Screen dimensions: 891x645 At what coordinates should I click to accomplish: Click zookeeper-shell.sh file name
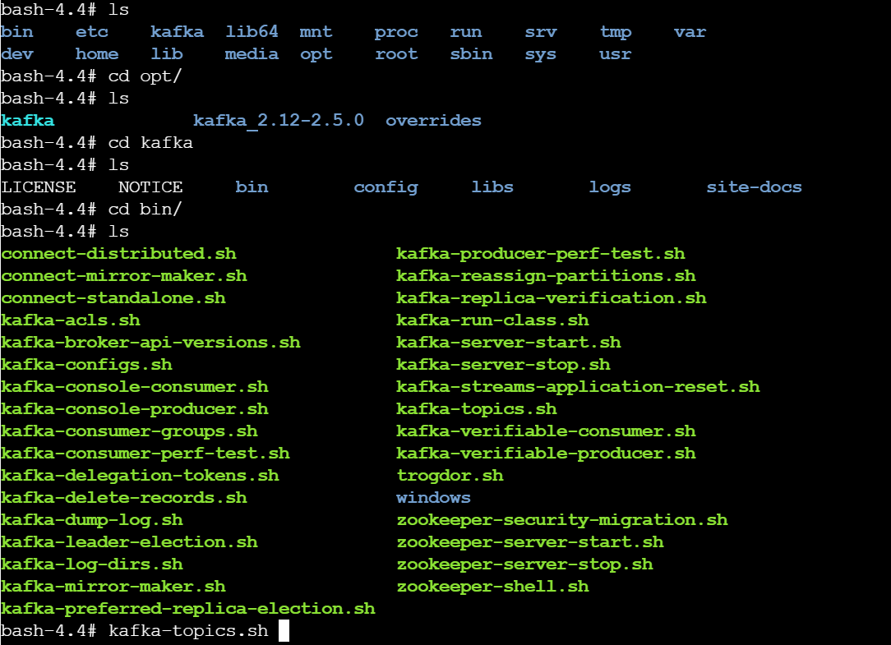pyautogui.click(x=492, y=586)
